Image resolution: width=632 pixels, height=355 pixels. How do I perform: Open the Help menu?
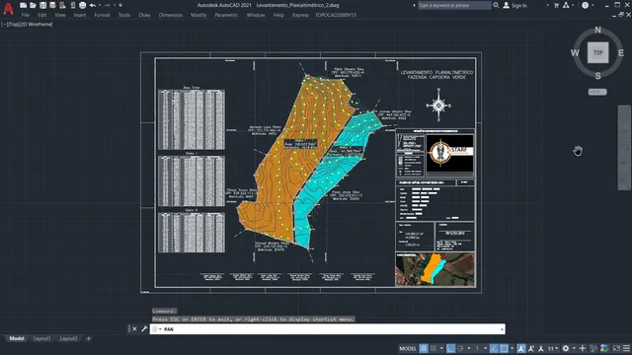[x=278, y=15]
